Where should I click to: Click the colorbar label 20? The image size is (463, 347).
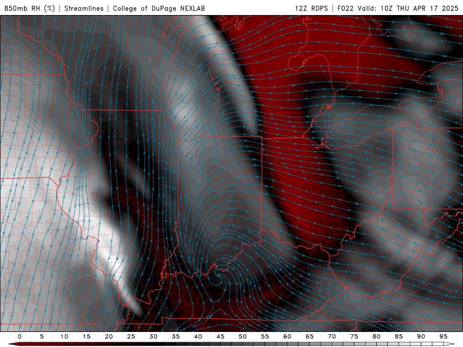(109, 337)
